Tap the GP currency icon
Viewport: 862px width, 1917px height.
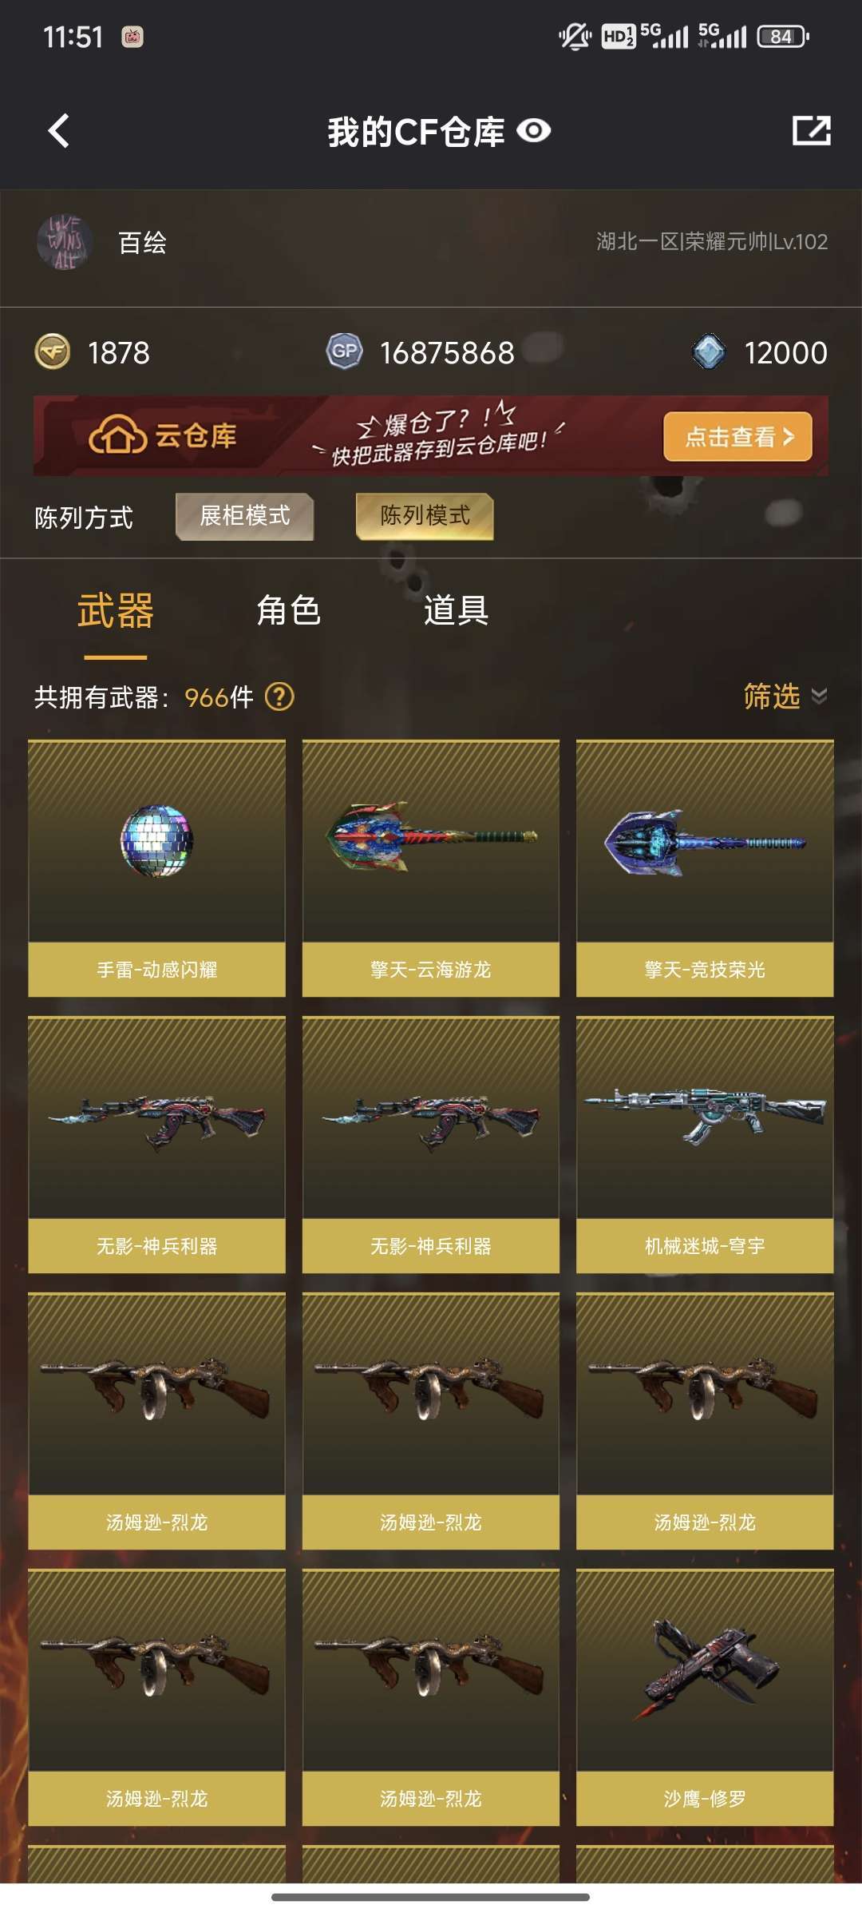pos(345,351)
